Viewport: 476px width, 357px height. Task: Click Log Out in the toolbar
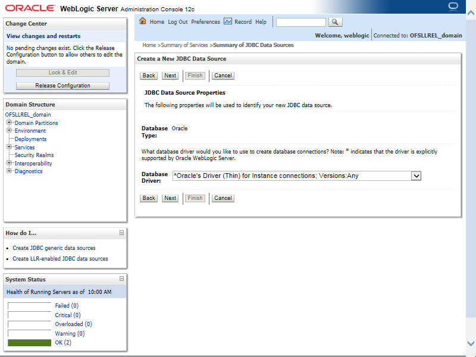[177, 22]
